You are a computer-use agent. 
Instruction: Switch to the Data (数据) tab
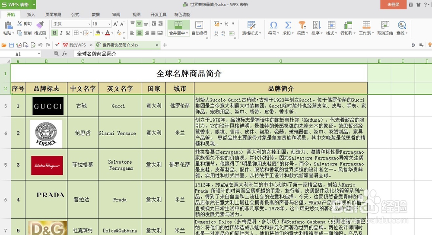tap(95, 15)
